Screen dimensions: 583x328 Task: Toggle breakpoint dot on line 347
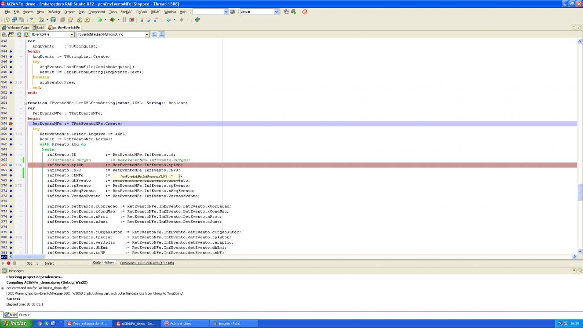(11, 67)
